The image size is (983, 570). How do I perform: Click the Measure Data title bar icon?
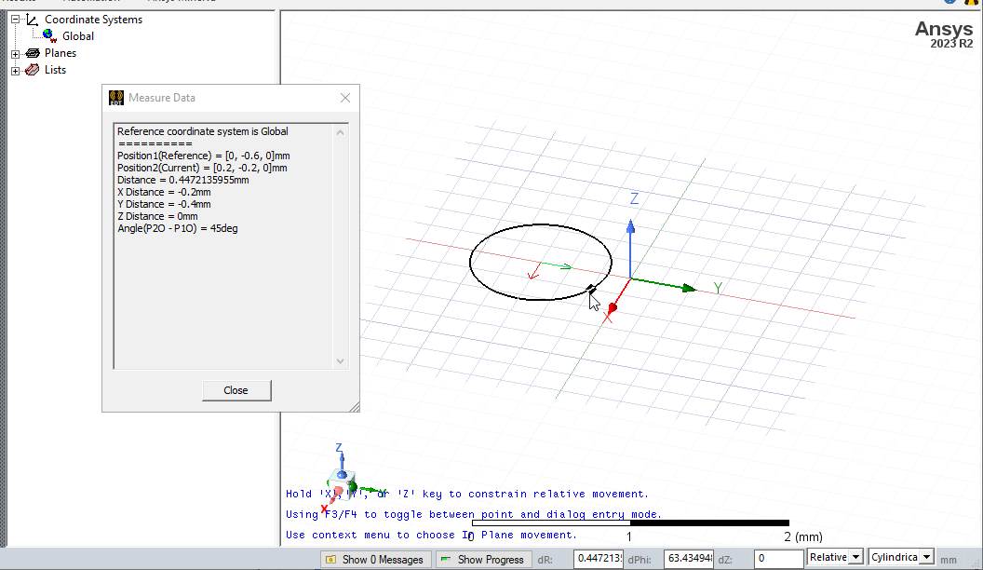pyautogui.click(x=115, y=97)
